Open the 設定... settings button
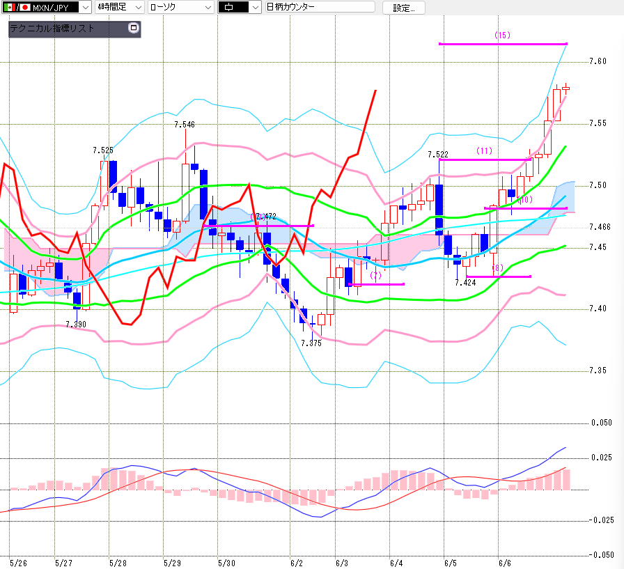Image resolution: width=624 pixels, height=569 pixels. pos(403,8)
